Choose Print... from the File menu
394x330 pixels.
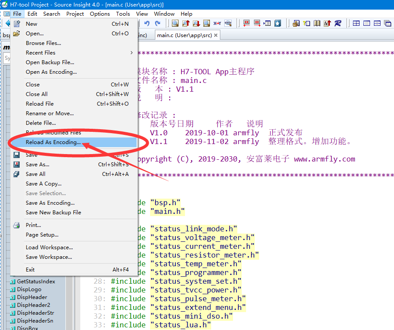click(x=74, y=225)
